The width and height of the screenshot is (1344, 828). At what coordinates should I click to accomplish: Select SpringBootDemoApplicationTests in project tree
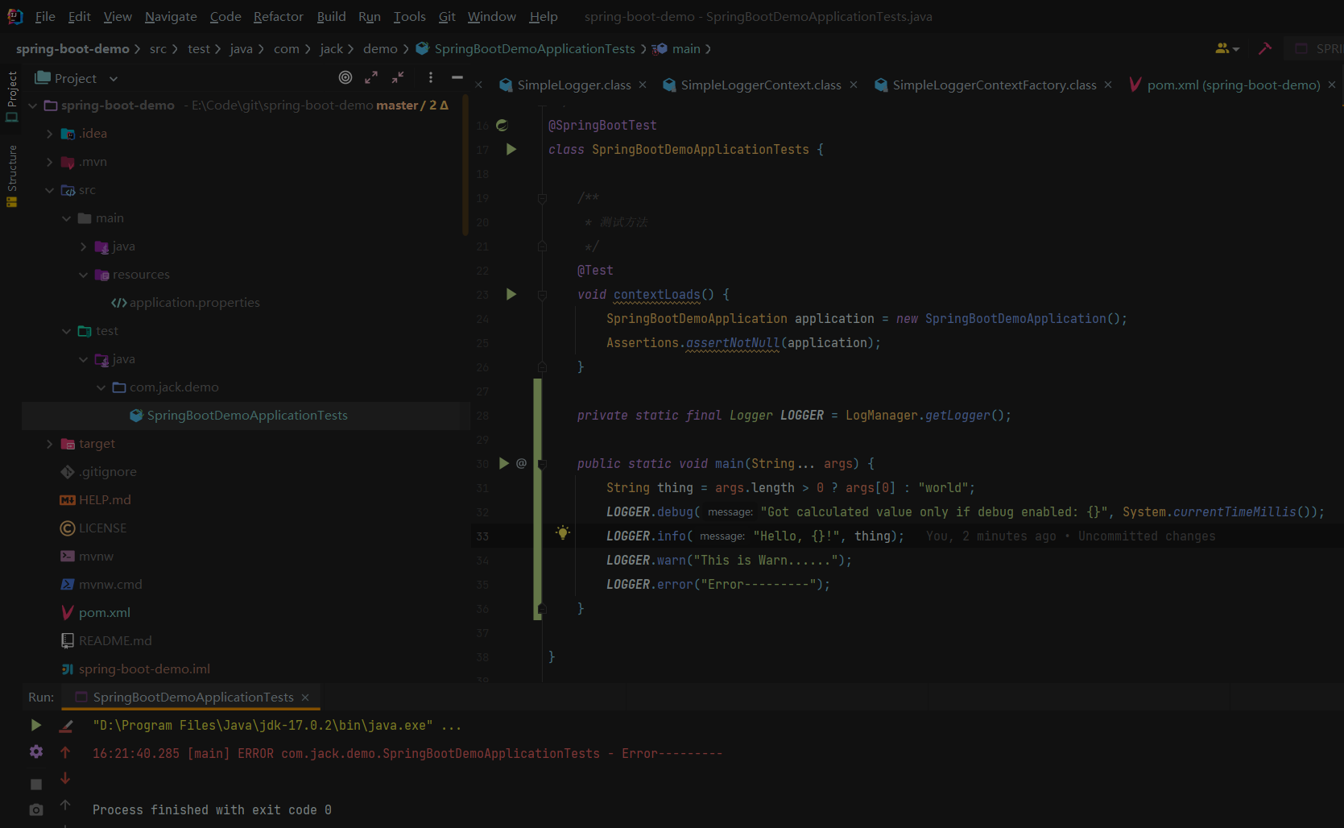pos(246,416)
